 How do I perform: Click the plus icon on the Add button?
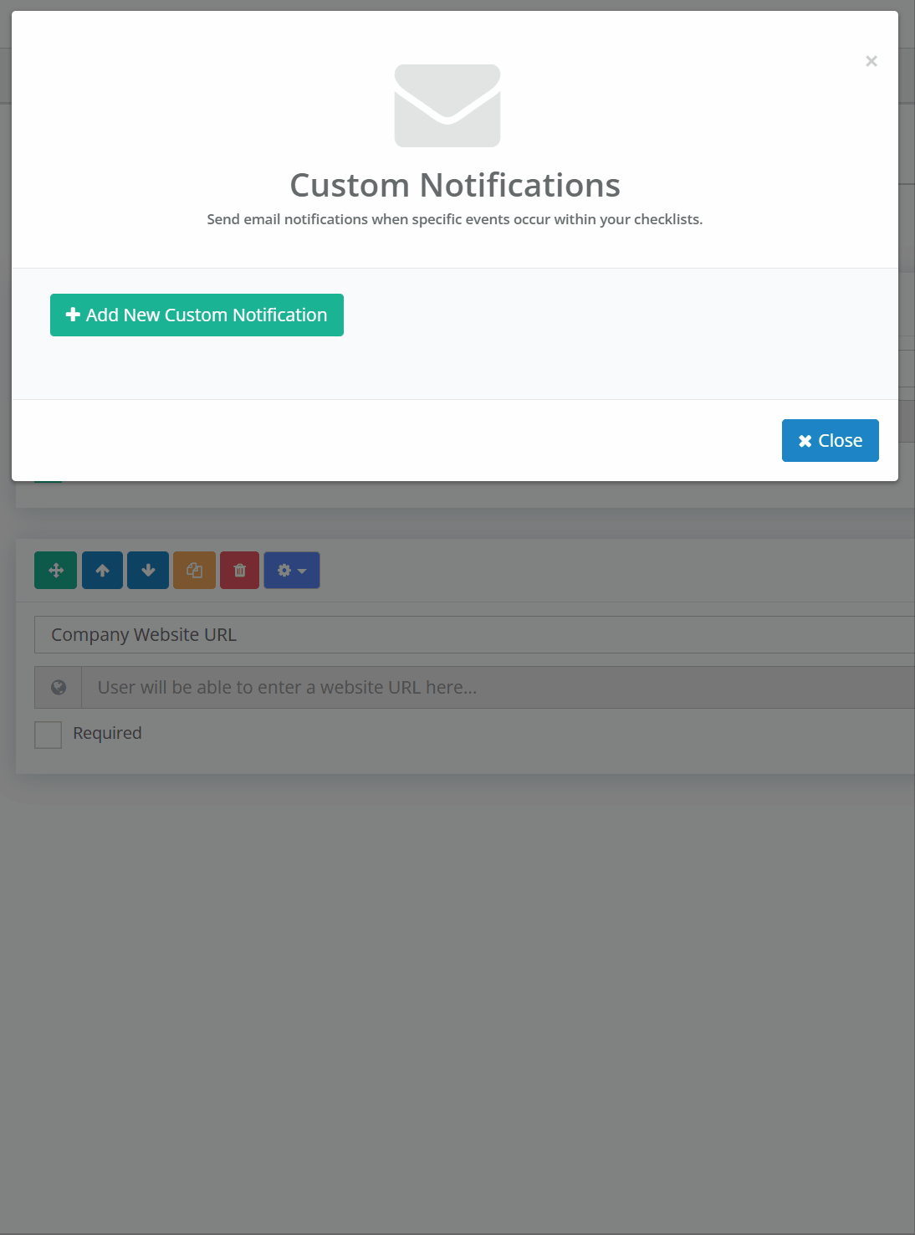[x=72, y=315]
